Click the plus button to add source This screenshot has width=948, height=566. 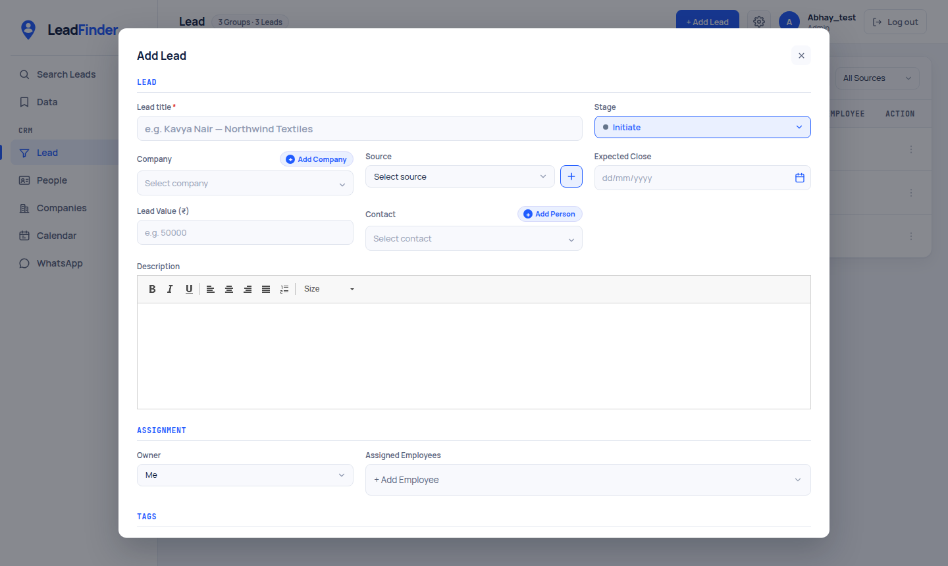571,176
